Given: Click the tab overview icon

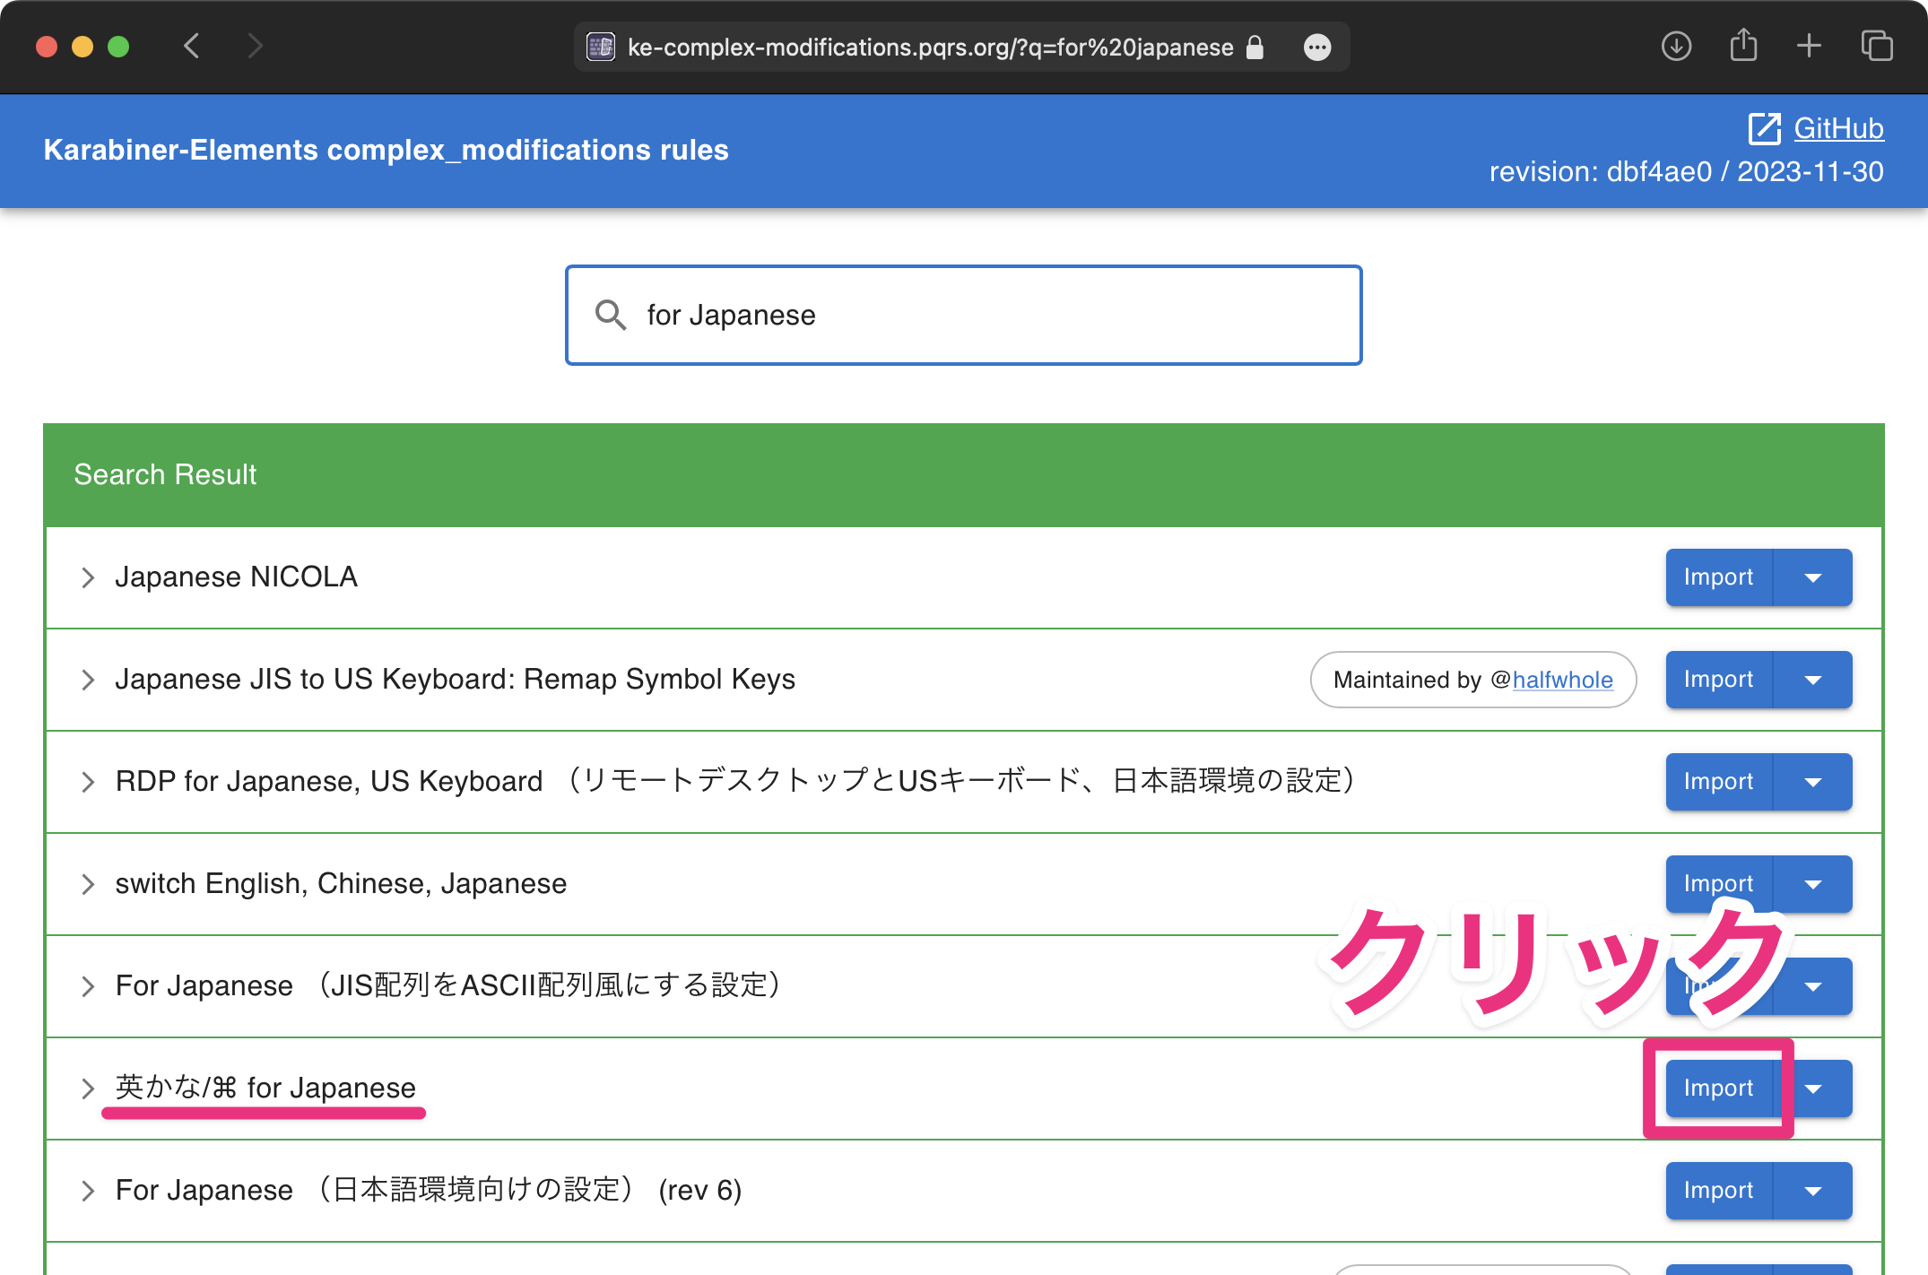Looking at the screenshot, I should click(1876, 46).
